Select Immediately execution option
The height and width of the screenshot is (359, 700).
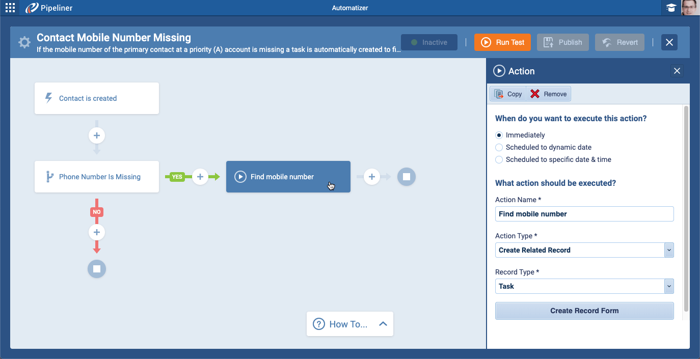tap(499, 135)
